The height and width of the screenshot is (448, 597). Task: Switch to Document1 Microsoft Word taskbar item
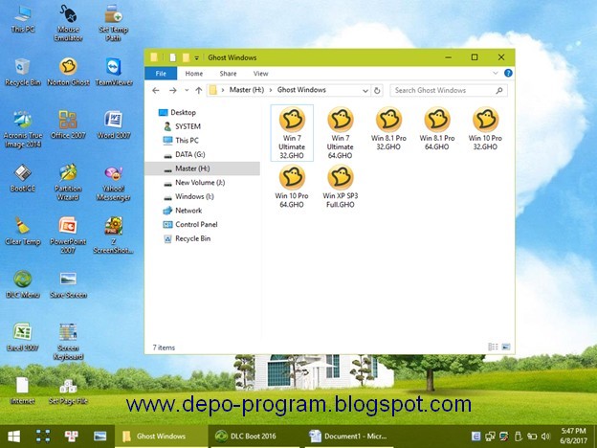pyautogui.click(x=348, y=437)
